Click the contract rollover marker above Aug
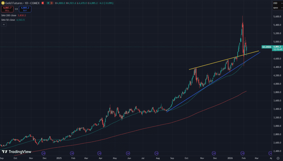The width and height of the screenshot is (283, 161). coord(156,153)
